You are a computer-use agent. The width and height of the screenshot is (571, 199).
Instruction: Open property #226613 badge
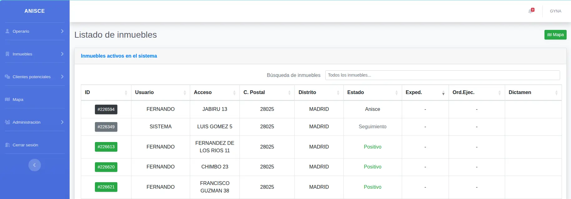[106, 147]
